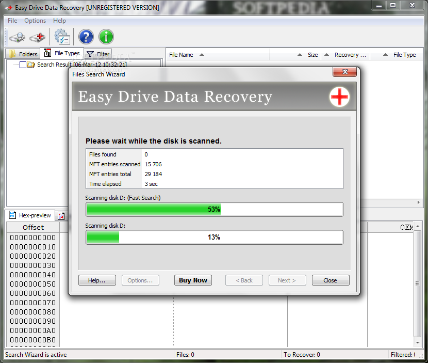
Task: Click the 13% disk scan progress bar
Action: click(x=215, y=237)
